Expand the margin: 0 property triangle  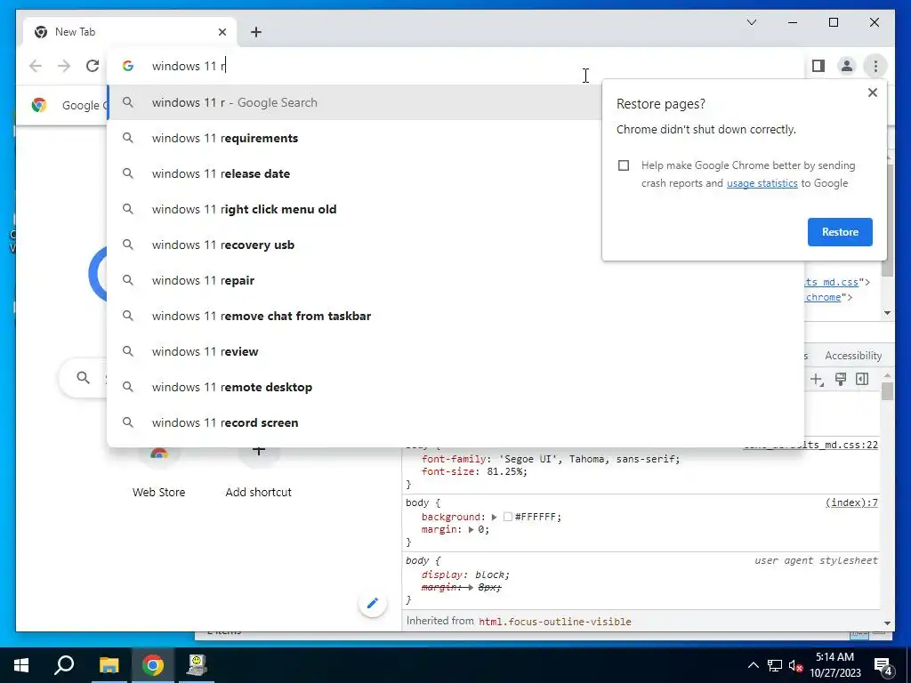click(x=472, y=530)
